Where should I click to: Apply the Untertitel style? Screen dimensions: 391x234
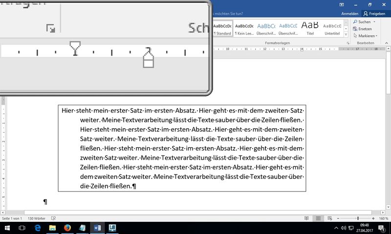tap(332, 27)
